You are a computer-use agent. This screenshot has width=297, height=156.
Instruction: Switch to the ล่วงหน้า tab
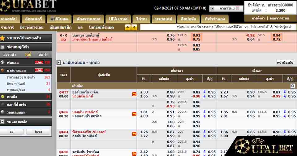tap(10, 54)
